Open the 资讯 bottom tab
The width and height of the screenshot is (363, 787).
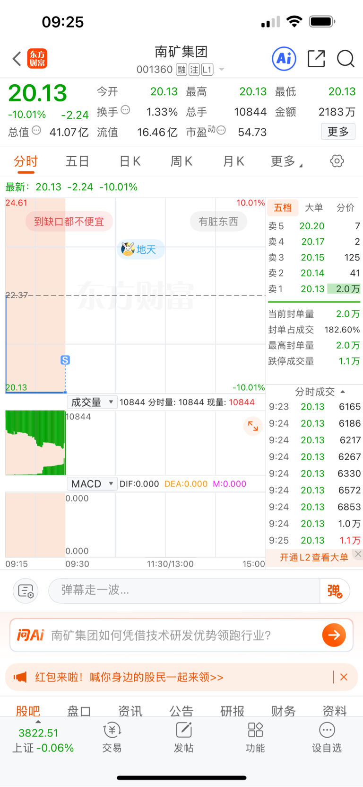[x=130, y=711]
